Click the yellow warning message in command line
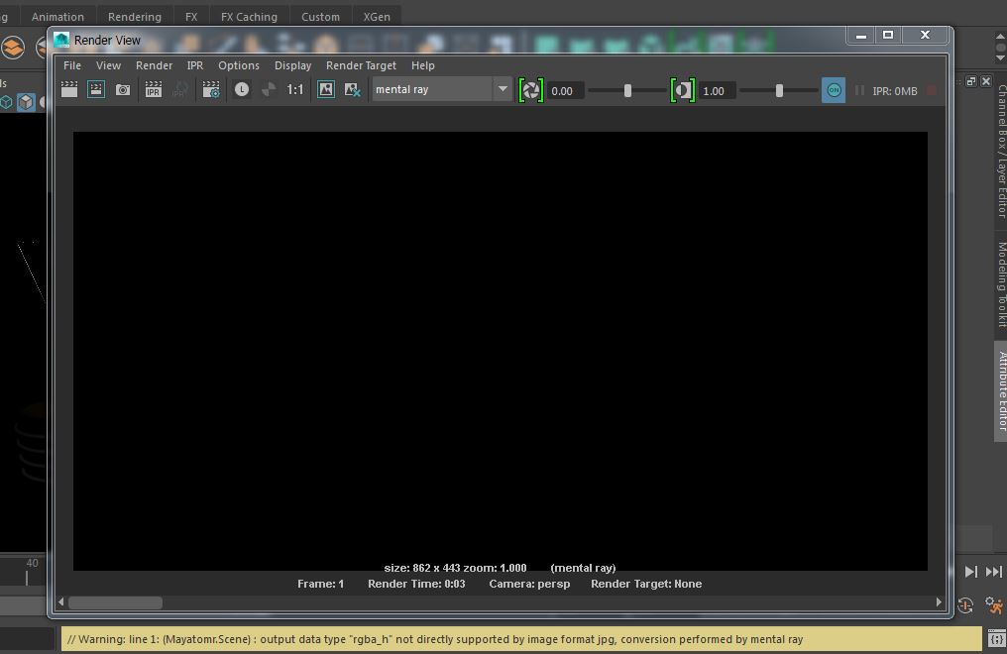 (520, 639)
